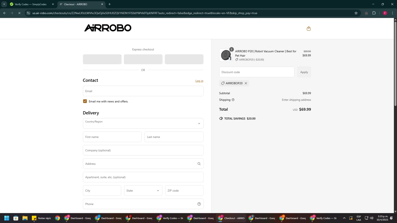This screenshot has width=397, height=223.
Task: Open Microsoft Store from taskbar
Action: 16,218
